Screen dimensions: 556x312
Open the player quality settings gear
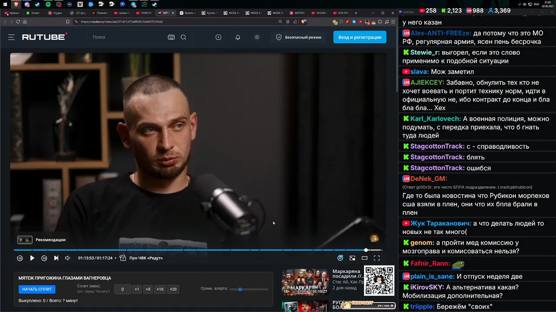340,258
